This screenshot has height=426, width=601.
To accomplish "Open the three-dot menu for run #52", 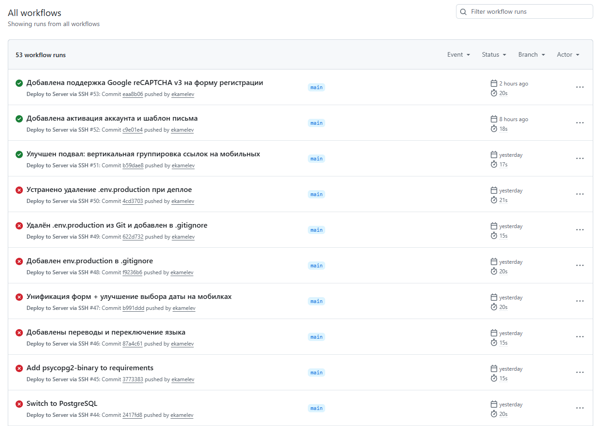I will click(580, 123).
